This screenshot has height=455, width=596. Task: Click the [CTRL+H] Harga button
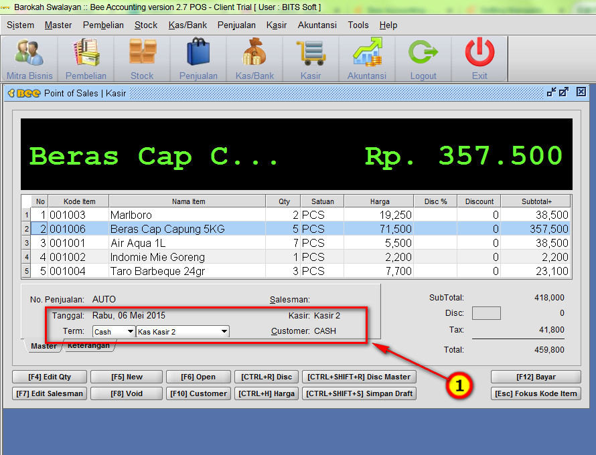267,393
